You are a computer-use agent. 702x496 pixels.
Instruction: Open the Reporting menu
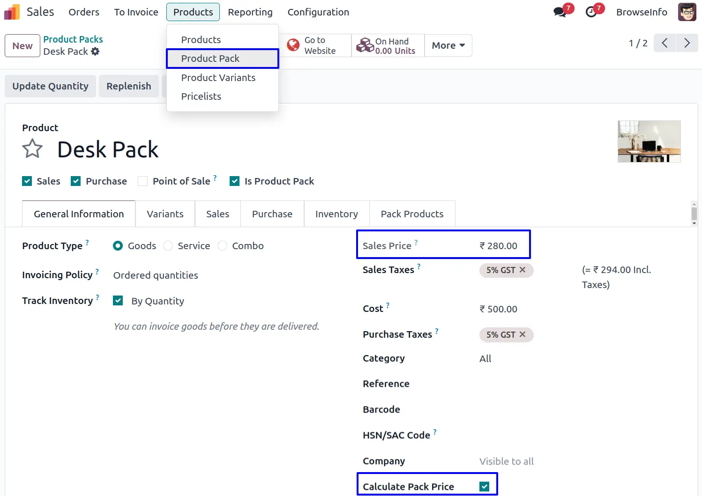click(x=250, y=12)
